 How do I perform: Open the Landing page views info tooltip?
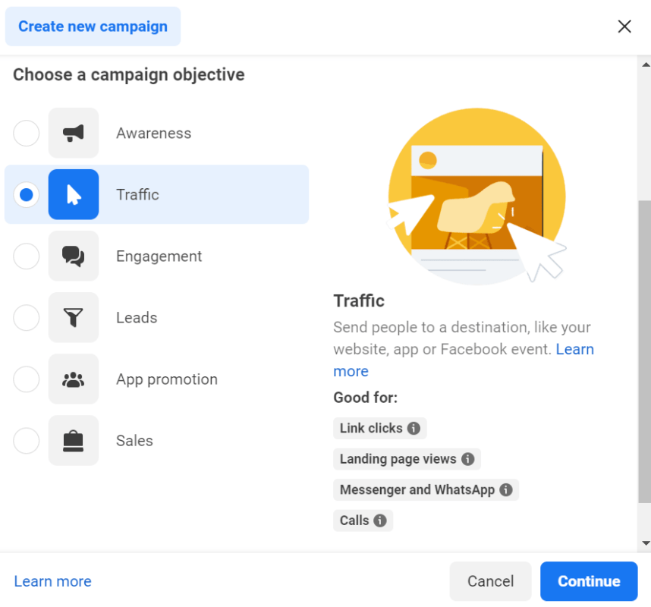469,459
